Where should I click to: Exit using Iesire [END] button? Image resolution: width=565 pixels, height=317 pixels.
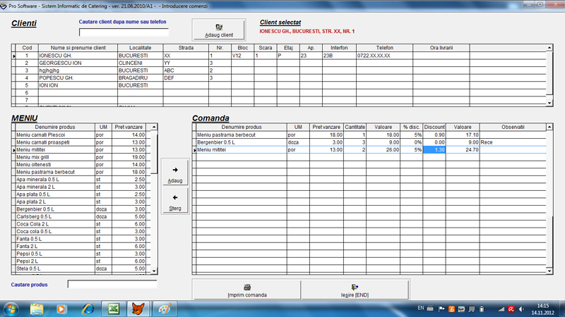[355, 290]
